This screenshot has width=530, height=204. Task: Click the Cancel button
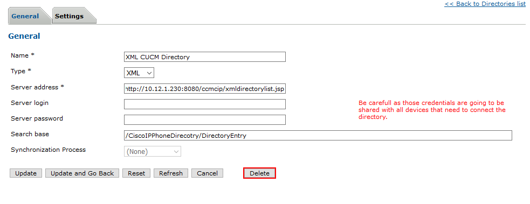coord(207,173)
